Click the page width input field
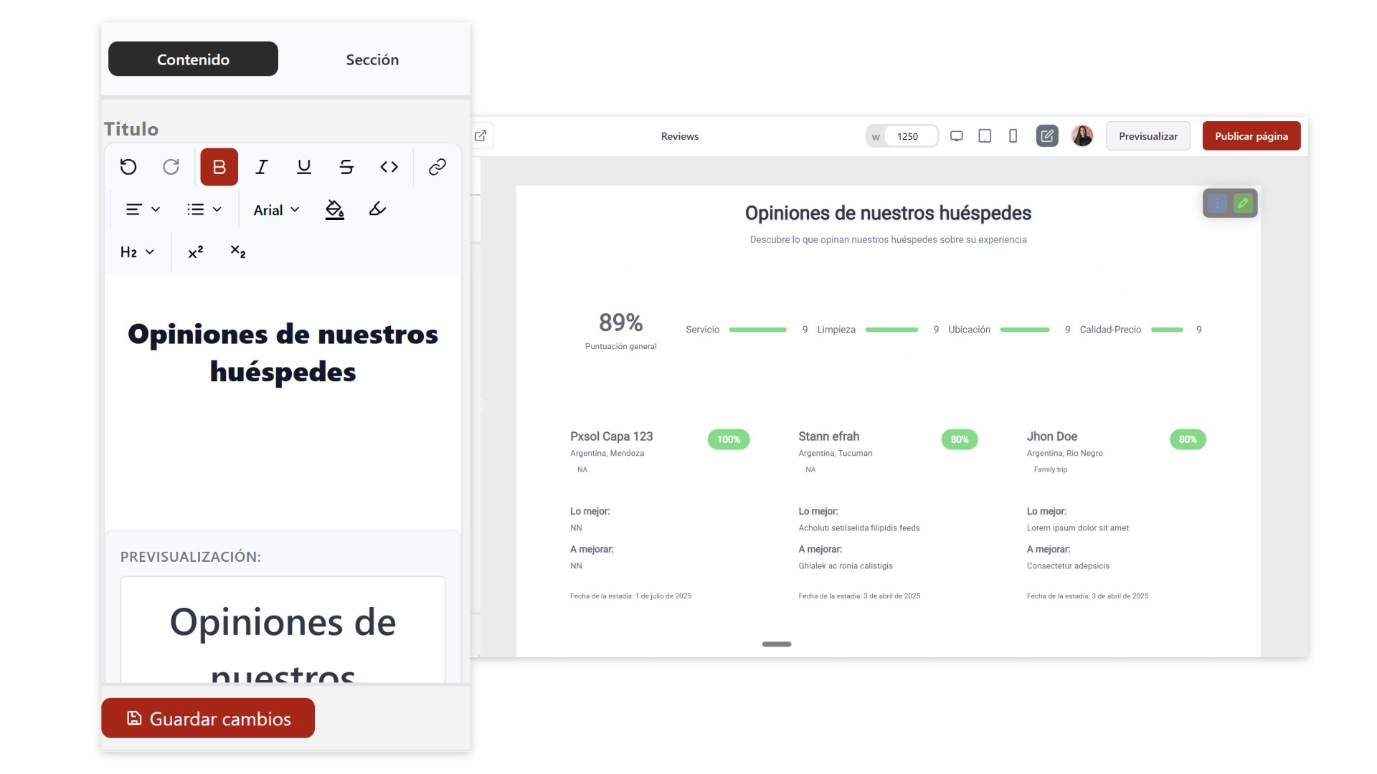1377x774 pixels. click(x=909, y=136)
